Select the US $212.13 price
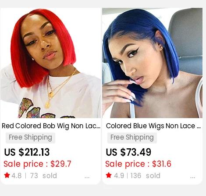The width and height of the screenshot is (206, 196). pos(27,152)
